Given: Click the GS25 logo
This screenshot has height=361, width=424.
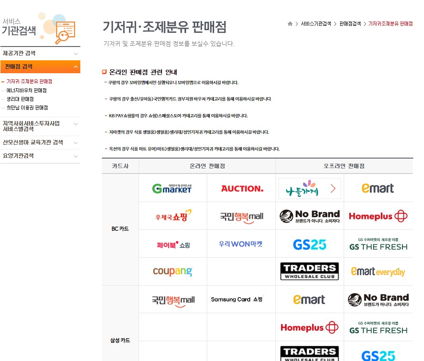Looking at the screenshot, I should point(309,243).
